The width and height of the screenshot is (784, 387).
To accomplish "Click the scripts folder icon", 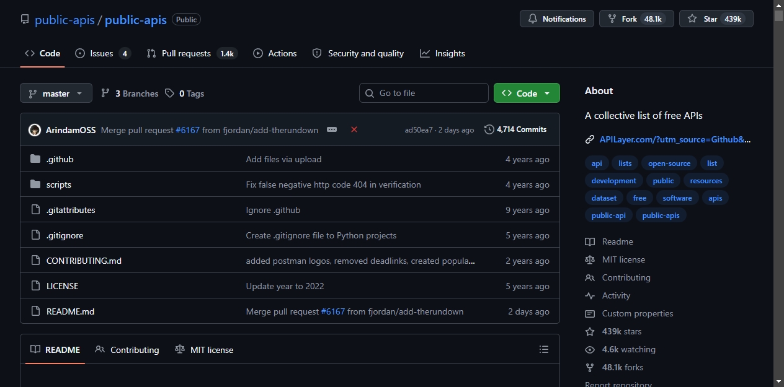I will click(x=35, y=185).
